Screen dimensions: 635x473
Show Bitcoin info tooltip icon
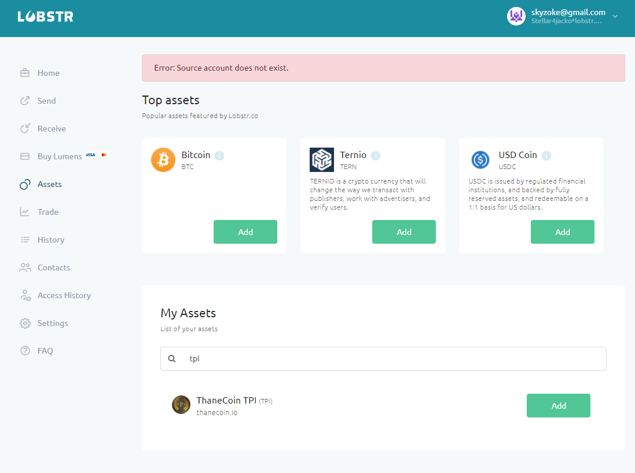(x=219, y=156)
